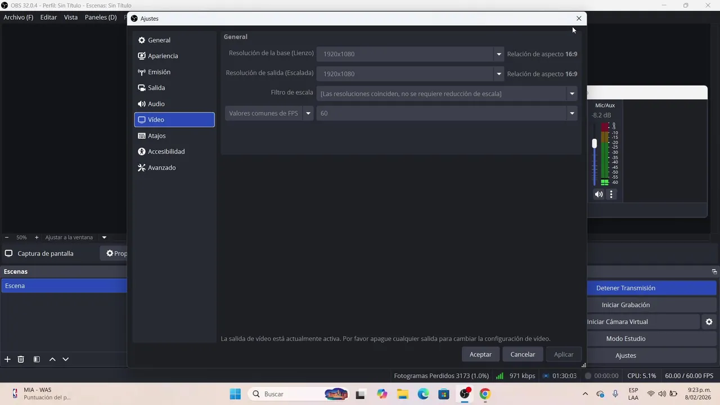Click the CPU: 5.1% status text
Viewport: 720px width, 405px height.
click(x=642, y=376)
